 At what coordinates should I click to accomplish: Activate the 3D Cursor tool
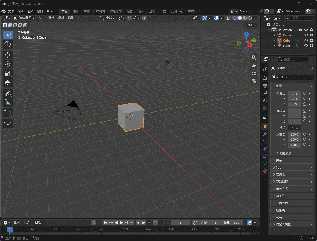point(7,44)
